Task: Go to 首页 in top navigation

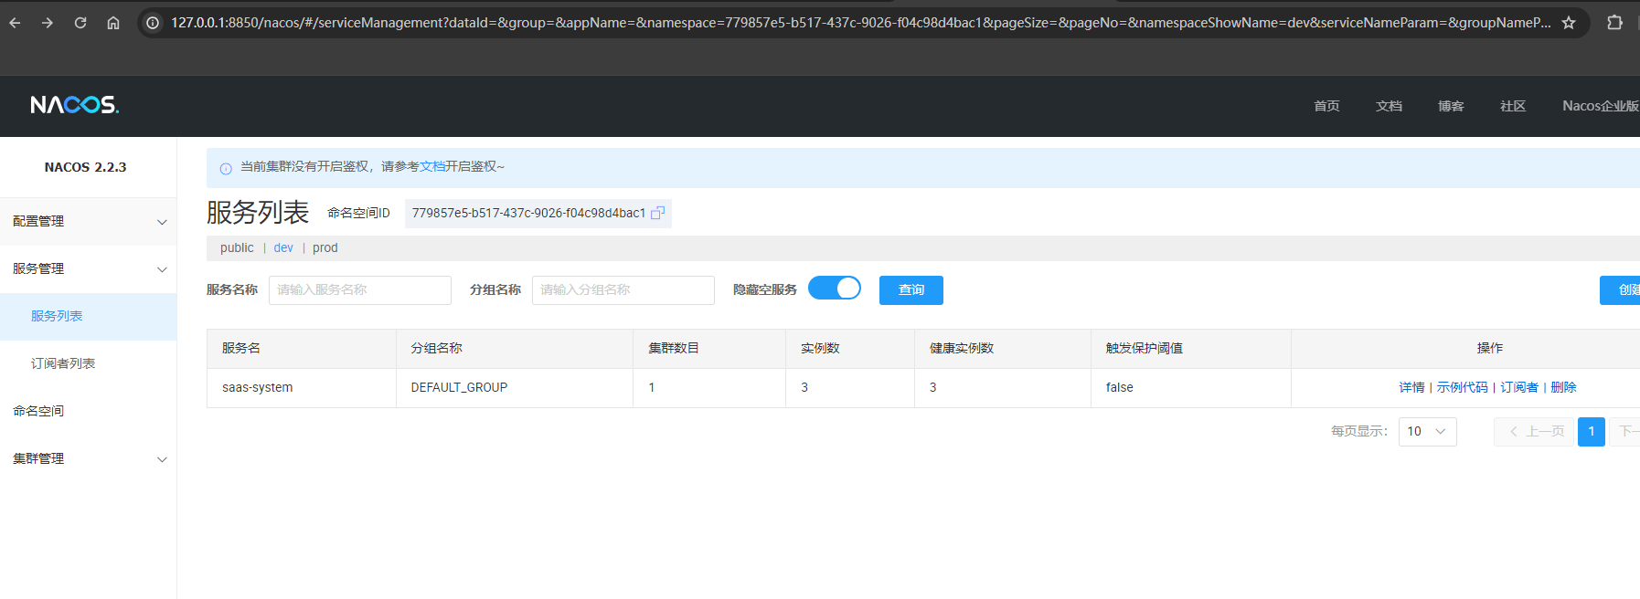Action: coord(1326,106)
